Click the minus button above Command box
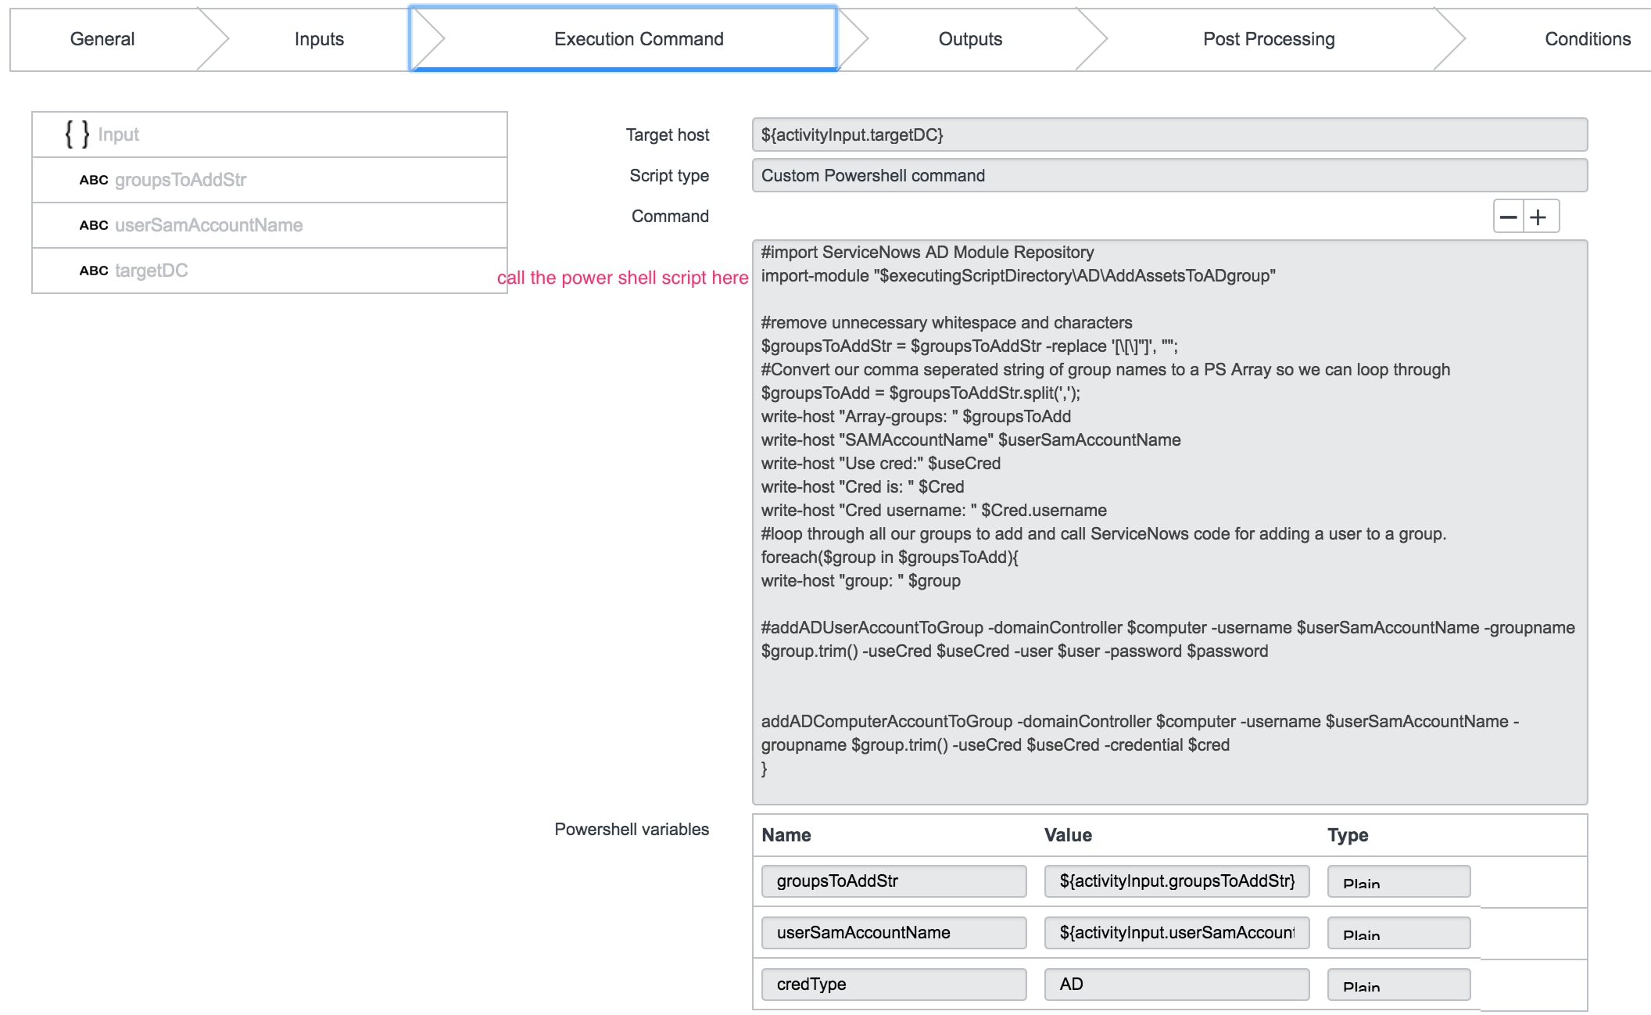This screenshot has height=1015, width=1651. pyautogui.click(x=1509, y=217)
